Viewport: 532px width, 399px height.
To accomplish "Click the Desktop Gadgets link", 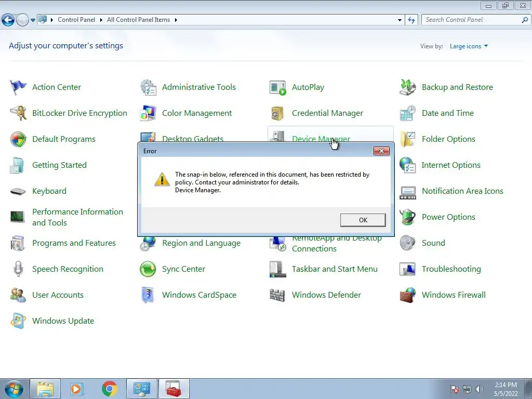I will (192, 138).
